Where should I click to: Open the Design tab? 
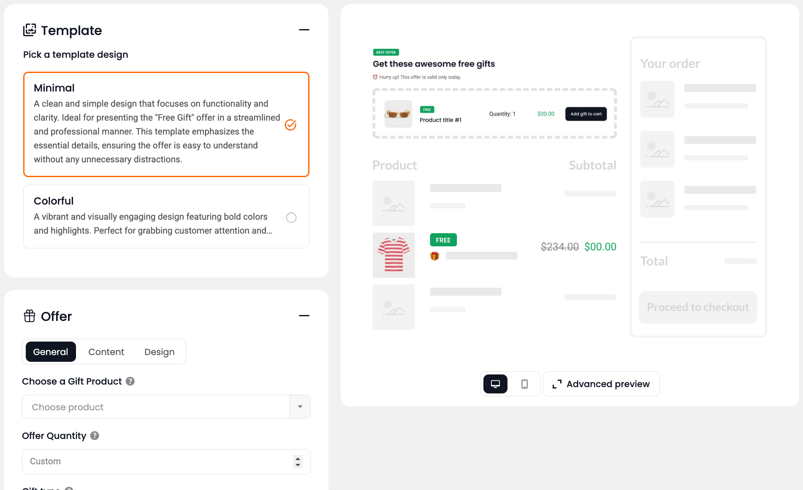(159, 352)
